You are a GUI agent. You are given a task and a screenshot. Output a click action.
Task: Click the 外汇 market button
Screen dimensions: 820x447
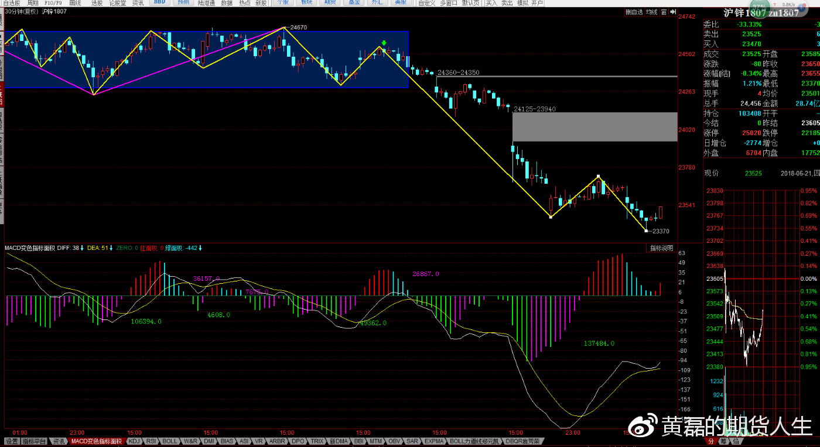377,3
